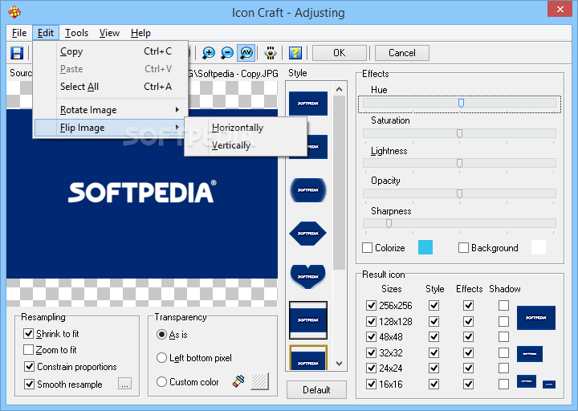This screenshot has width=578, height=411.
Task: Check the Zoom to fit option
Action: 28,349
